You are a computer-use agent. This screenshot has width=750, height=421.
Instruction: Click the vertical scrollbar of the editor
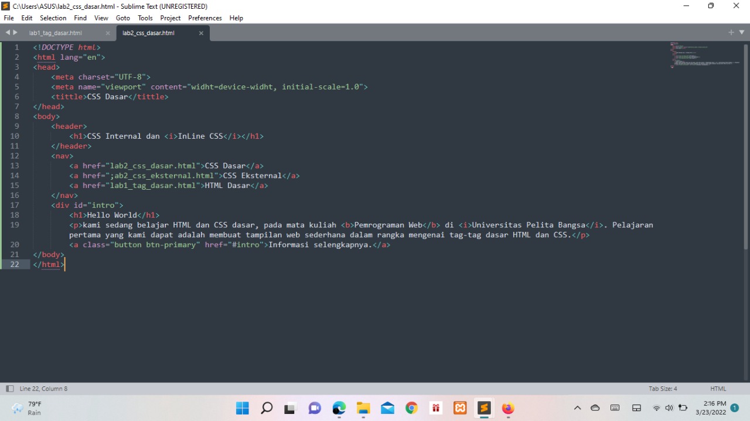pos(746,146)
